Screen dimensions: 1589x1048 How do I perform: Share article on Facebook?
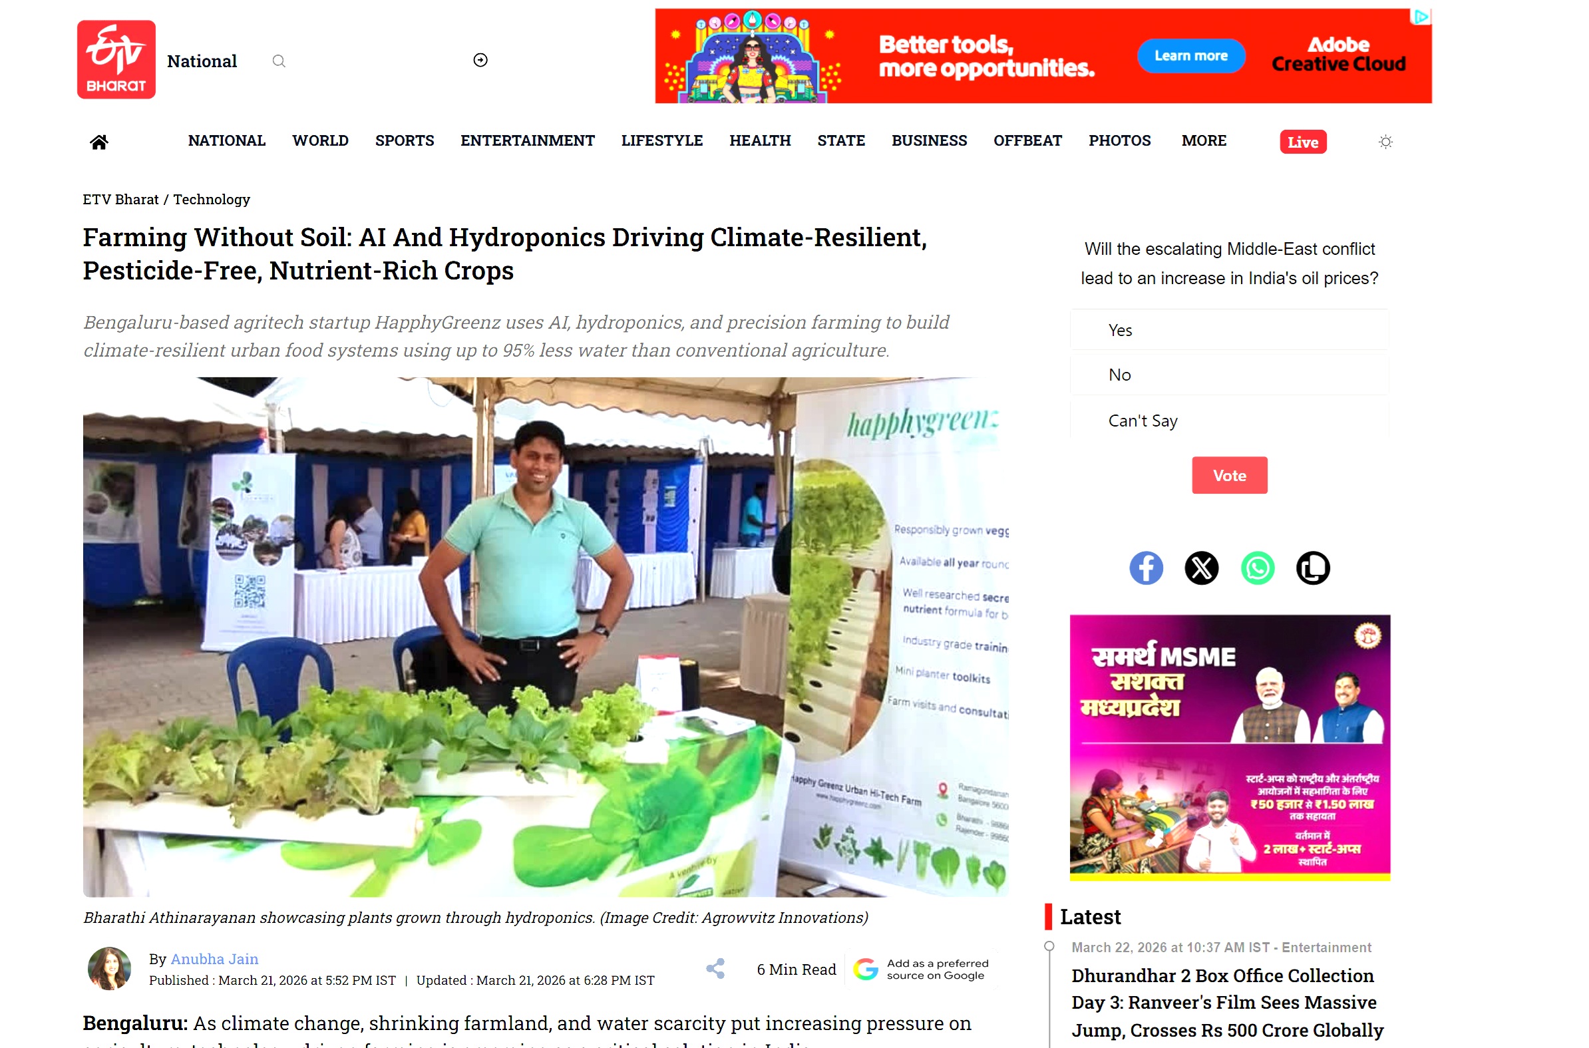click(1146, 568)
